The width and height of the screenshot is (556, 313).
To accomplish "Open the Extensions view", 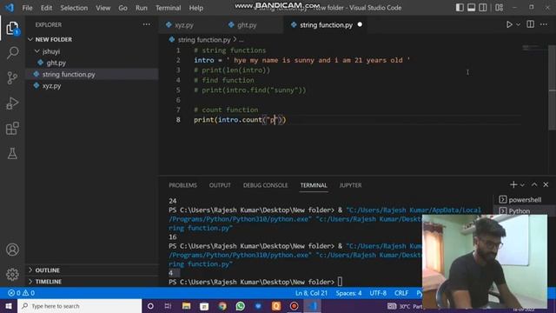I will click(12, 129).
